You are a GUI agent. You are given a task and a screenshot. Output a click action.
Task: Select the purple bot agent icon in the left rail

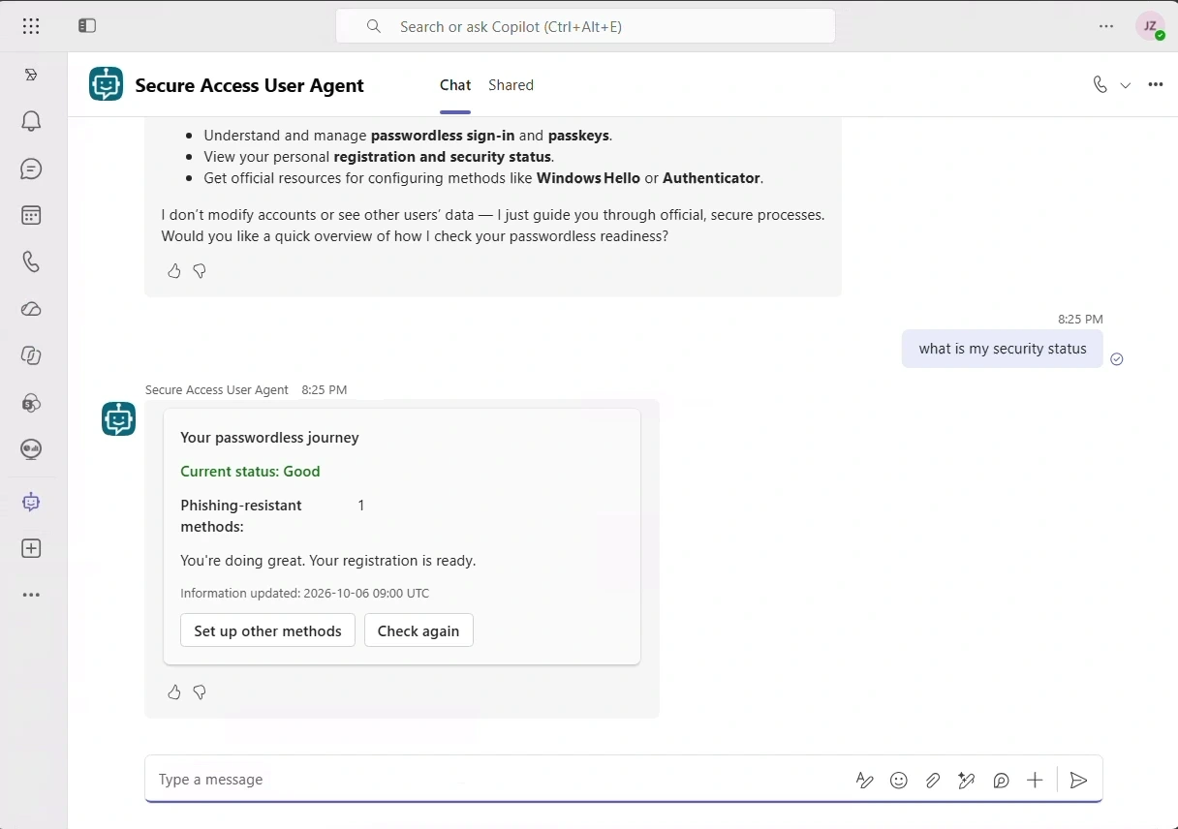pyautogui.click(x=31, y=502)
